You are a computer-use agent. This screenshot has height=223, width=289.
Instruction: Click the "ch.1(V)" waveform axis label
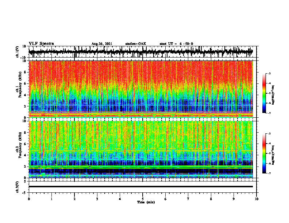click(18, 52)
